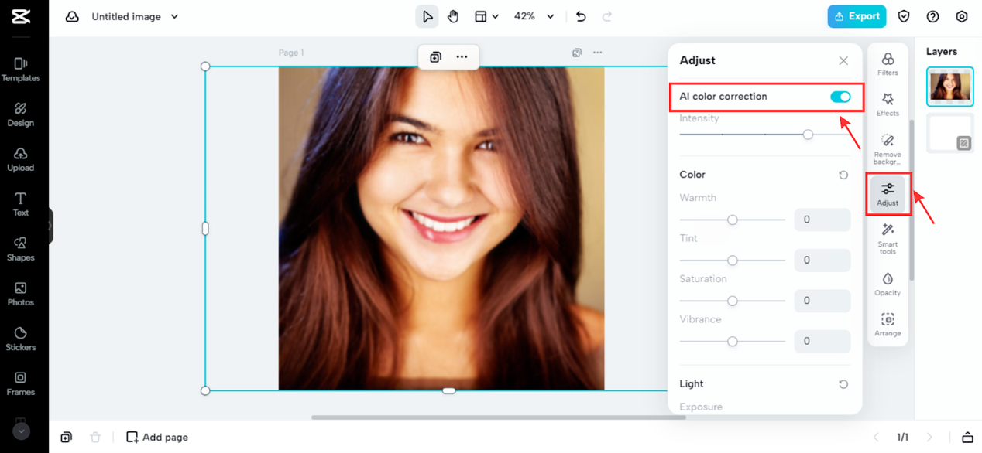982x453 pixels.
Task: Duplicate page icon beside Page 1
Action: (x=577, y=53)
